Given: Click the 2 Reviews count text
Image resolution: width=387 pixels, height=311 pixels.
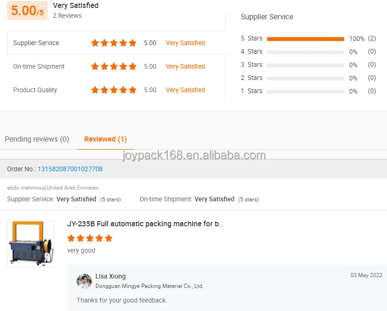Looking at the screenshot, I should coord(67,16).
